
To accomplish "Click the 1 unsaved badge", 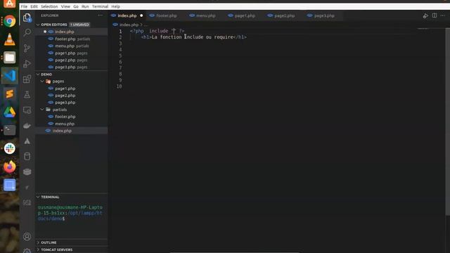I will (x=79, y=25).
